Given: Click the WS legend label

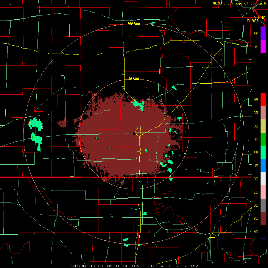Looking at the screenshot, I should (255, 166).
